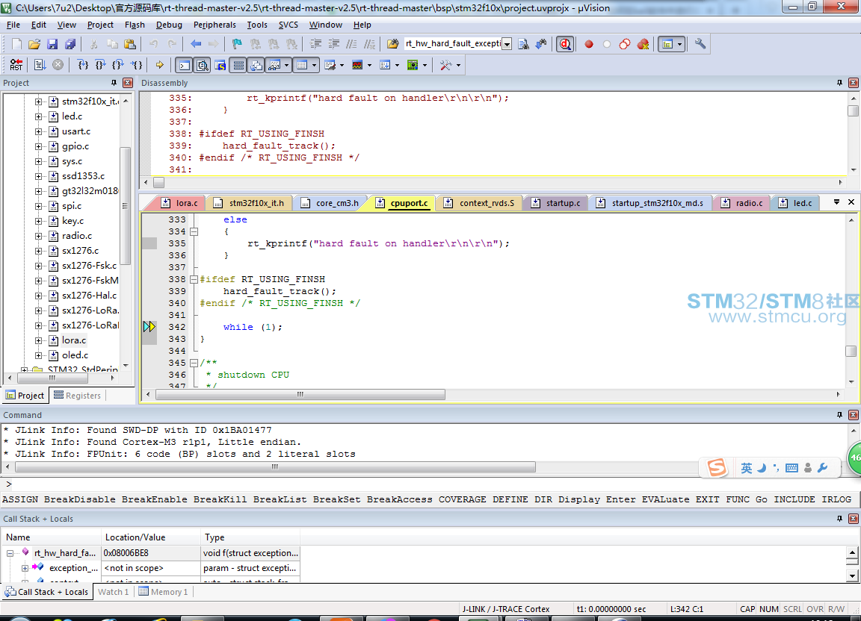The image size is (861, 621).
Task: Click the Command window horizontal scrollbar
Action: pos(275,466)
